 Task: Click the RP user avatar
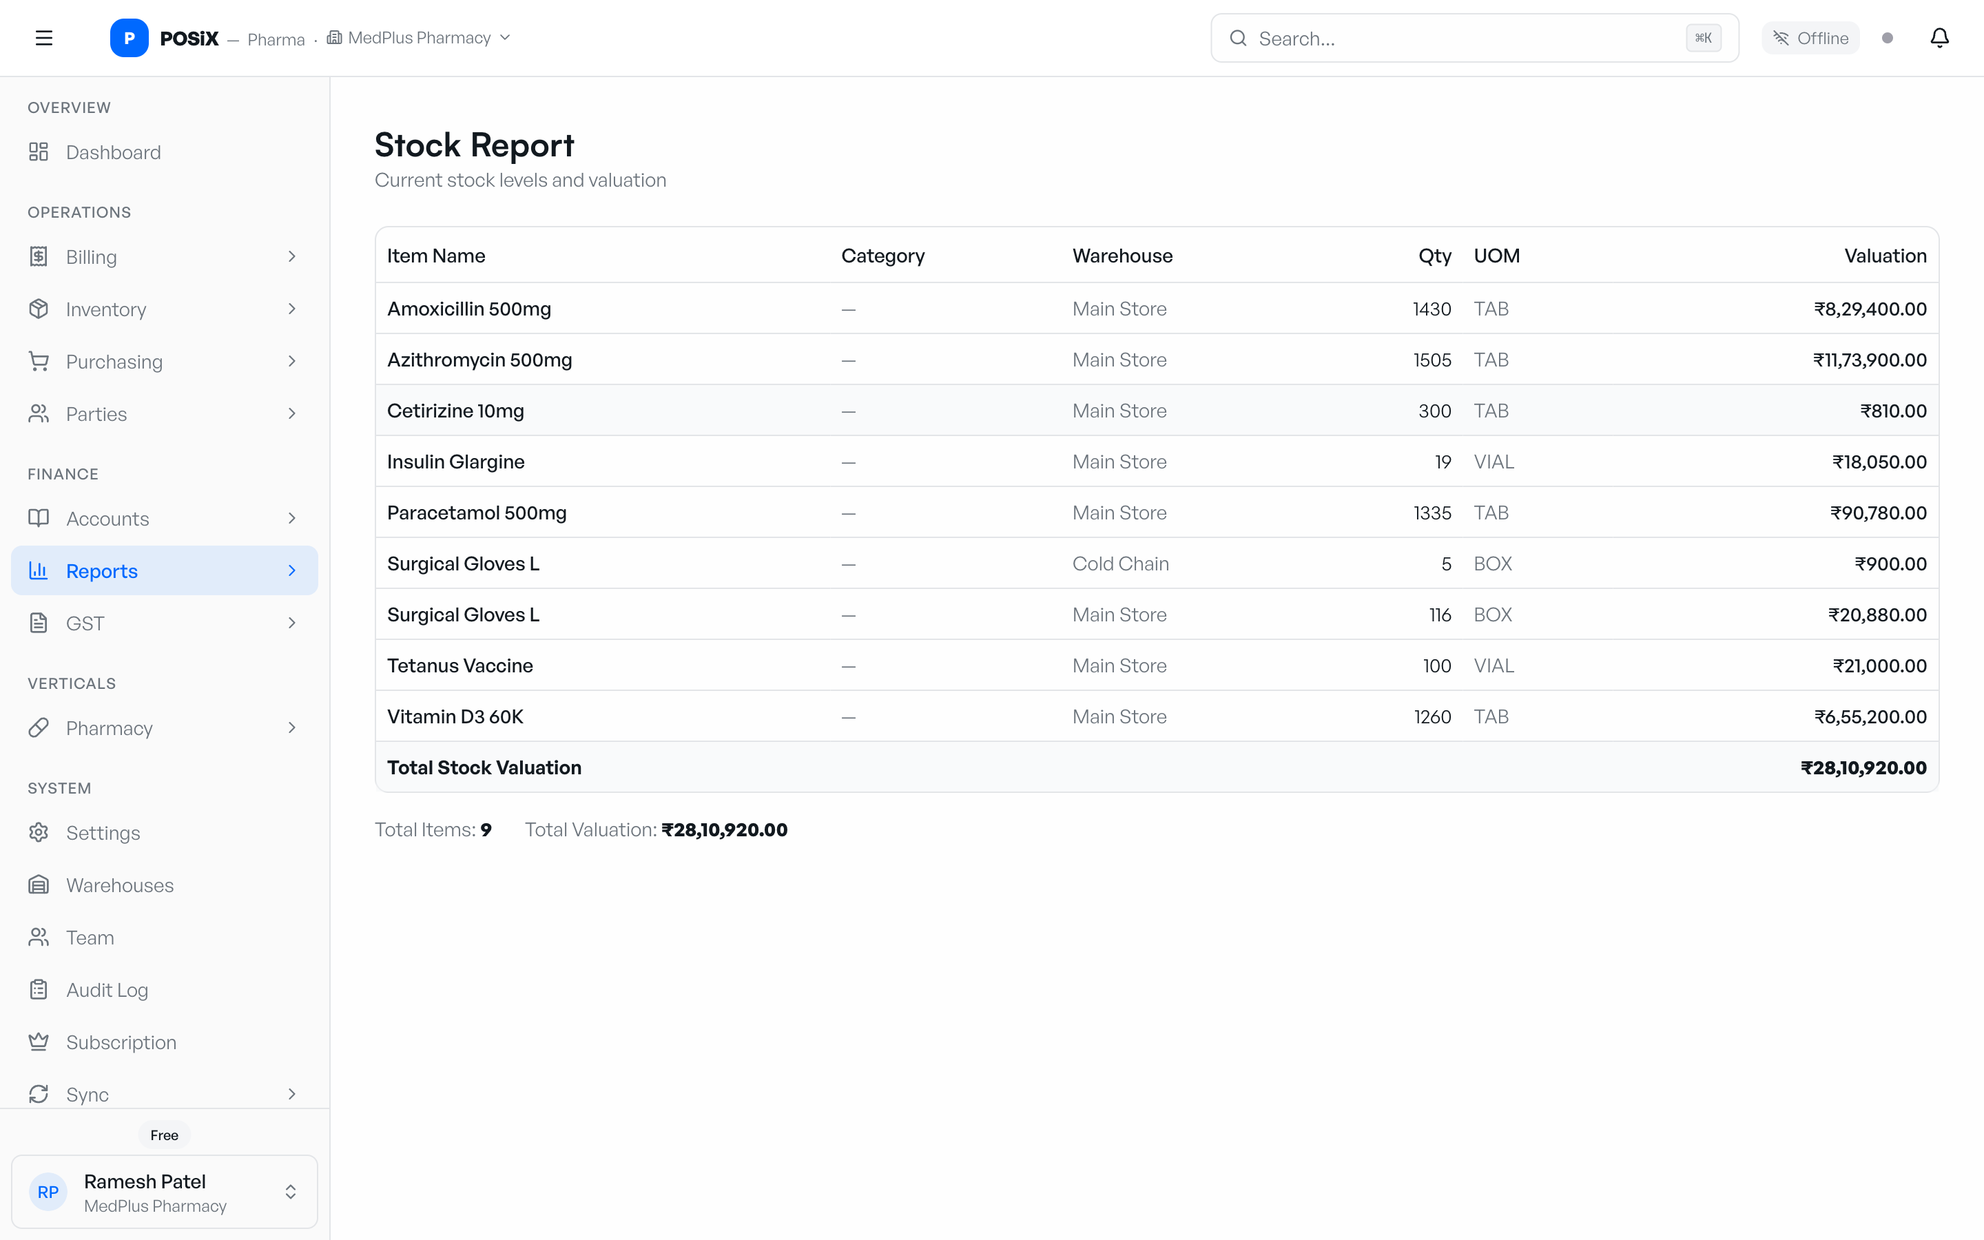point(48,1192)
